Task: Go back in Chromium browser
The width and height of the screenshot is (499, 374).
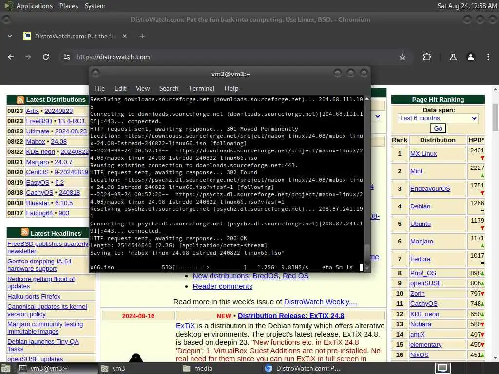Action: pos(11,57)
